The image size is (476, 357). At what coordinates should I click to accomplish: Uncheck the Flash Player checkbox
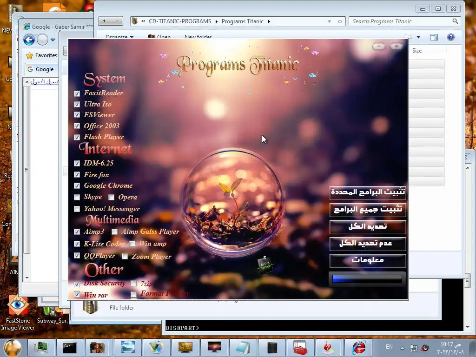click(x=77, y=137)
